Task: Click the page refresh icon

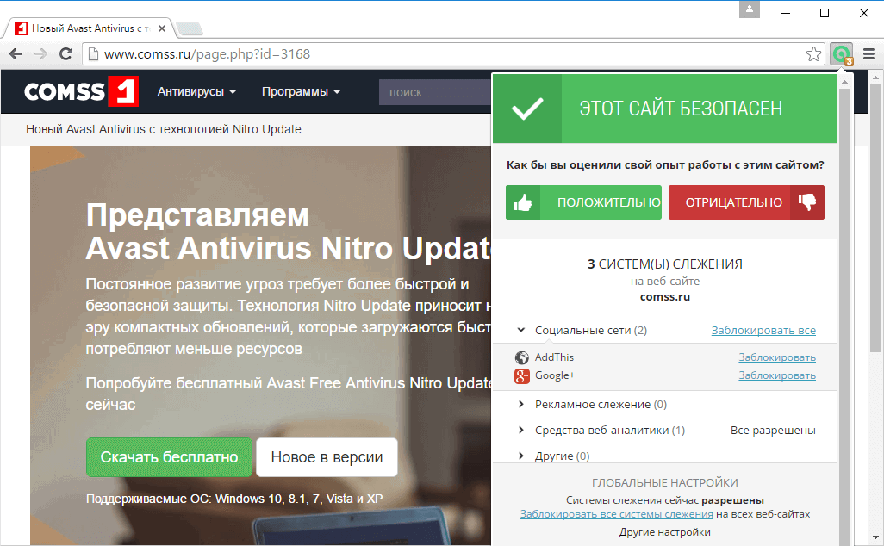Action: (66, 53)
